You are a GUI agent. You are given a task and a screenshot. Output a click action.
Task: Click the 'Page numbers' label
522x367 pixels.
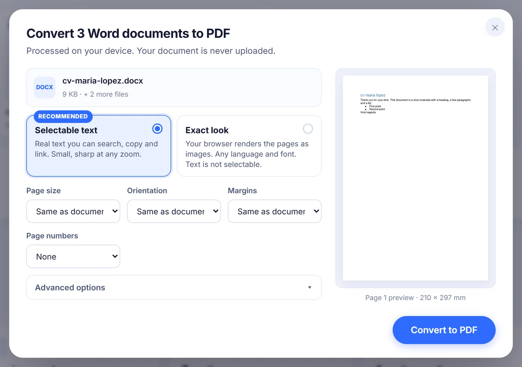[52, 236]
